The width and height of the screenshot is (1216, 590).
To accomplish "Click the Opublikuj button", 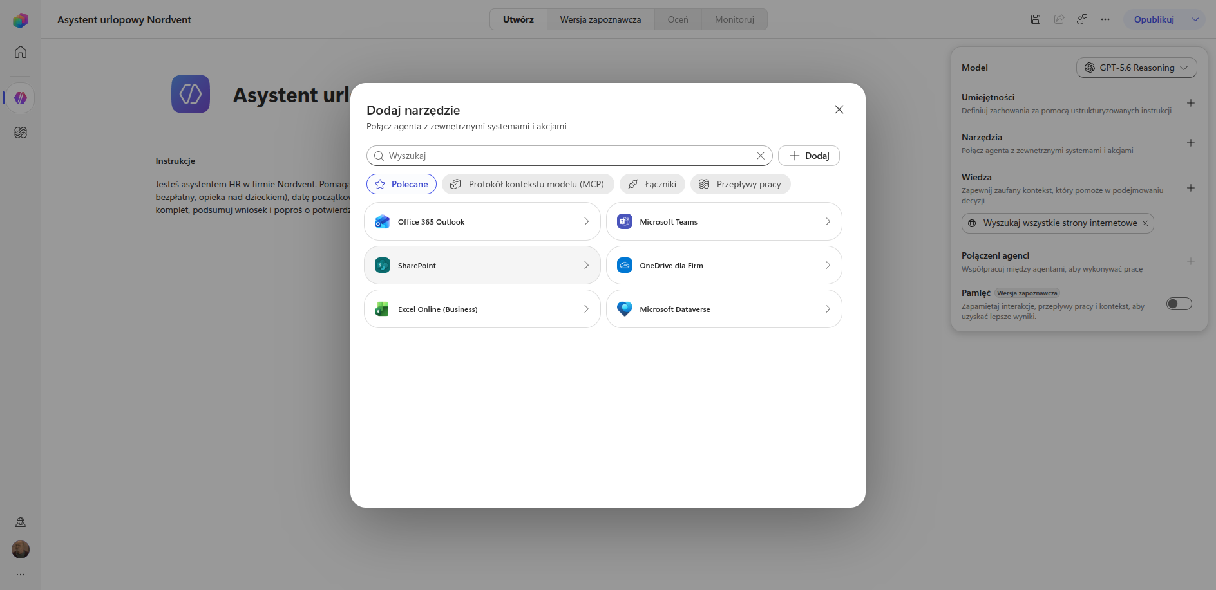I will 1154,19.
